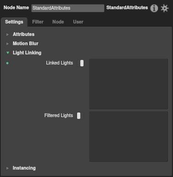Expand the Instancing section arrow
Image resolution: width=173 pixels, height=177 pixels.
click(7, 168)
